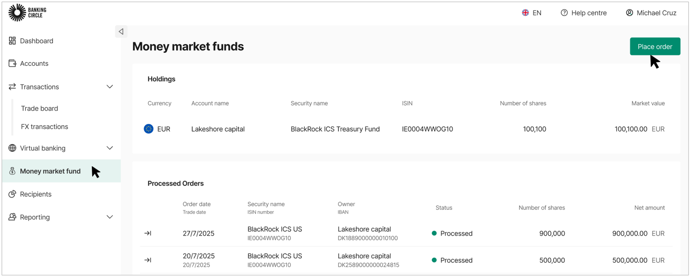The height and width of the screenshot is (277, 690).
Task: Click BlackRock ICS Treasury Fund security name
Action: click(335, 129)
